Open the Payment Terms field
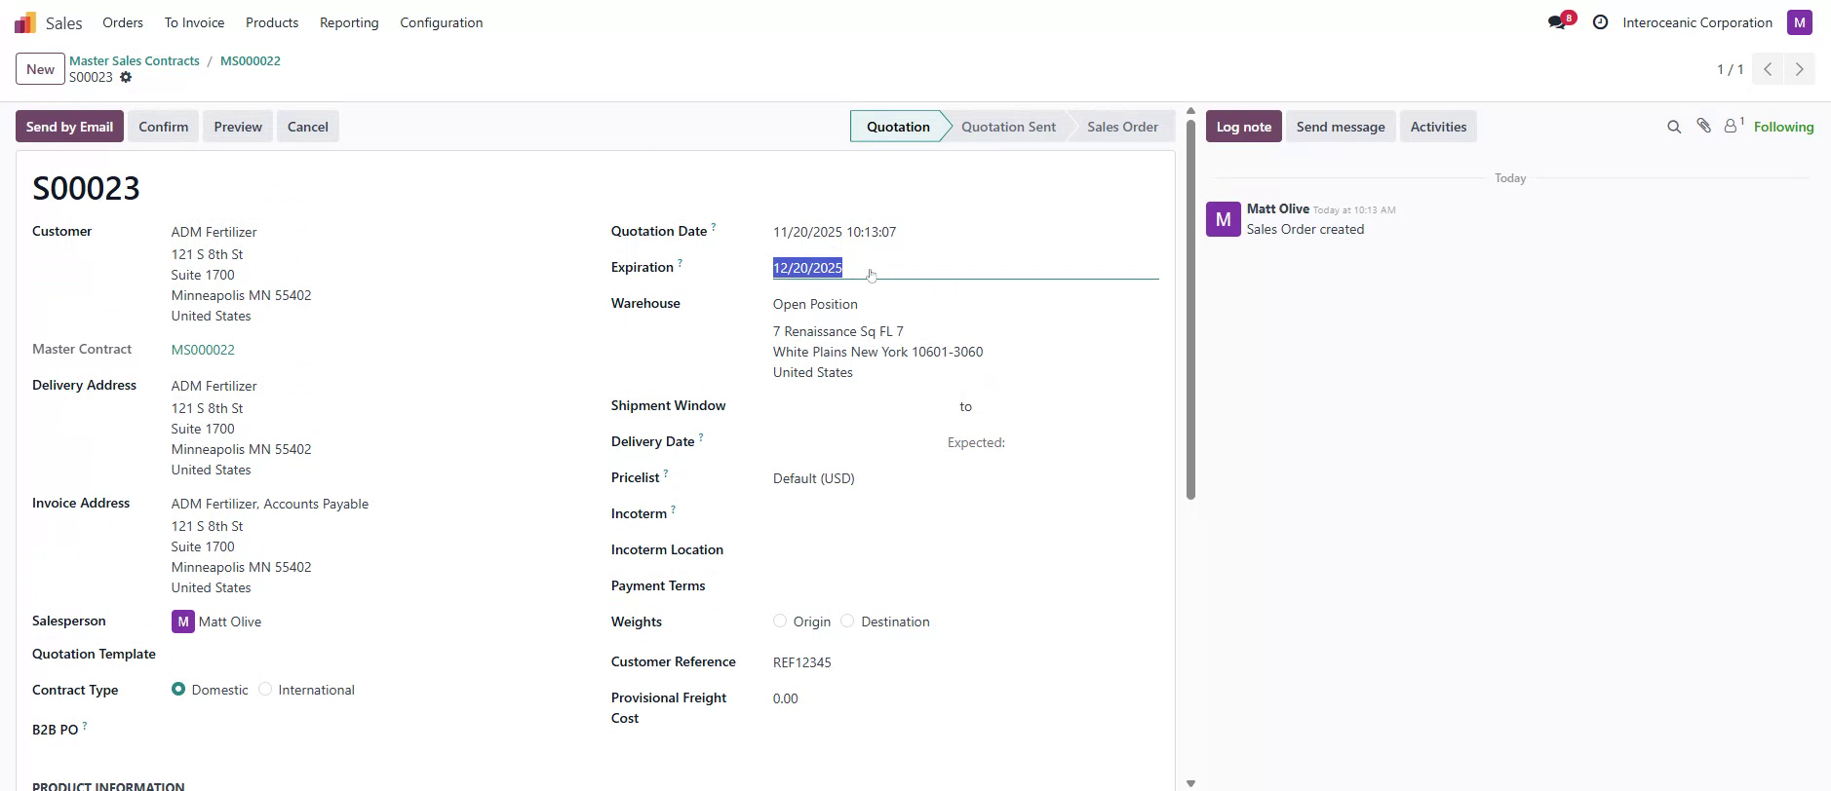1831x791 pixels. [x=965, y=586]
